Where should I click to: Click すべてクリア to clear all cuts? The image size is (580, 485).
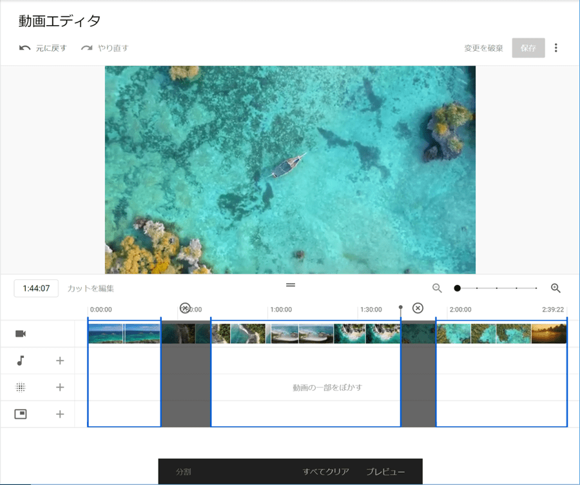click(x=325, y=472)
